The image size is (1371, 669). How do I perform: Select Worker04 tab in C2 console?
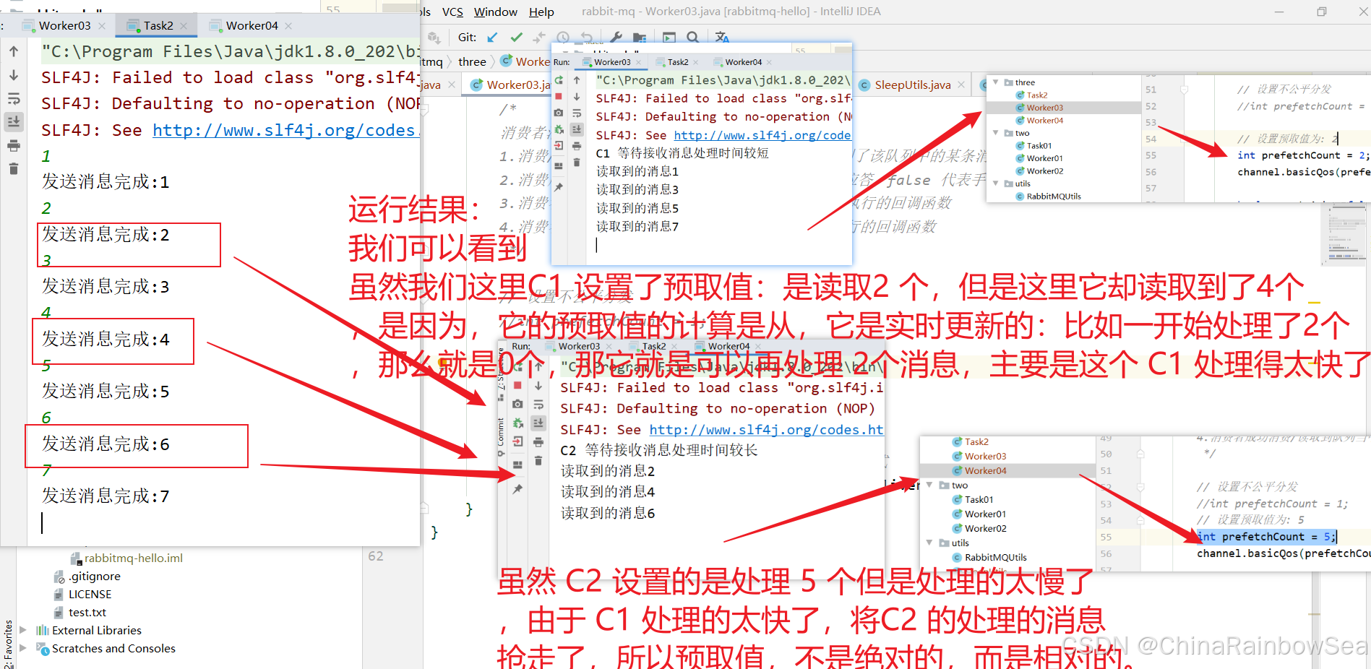(729, 346)
